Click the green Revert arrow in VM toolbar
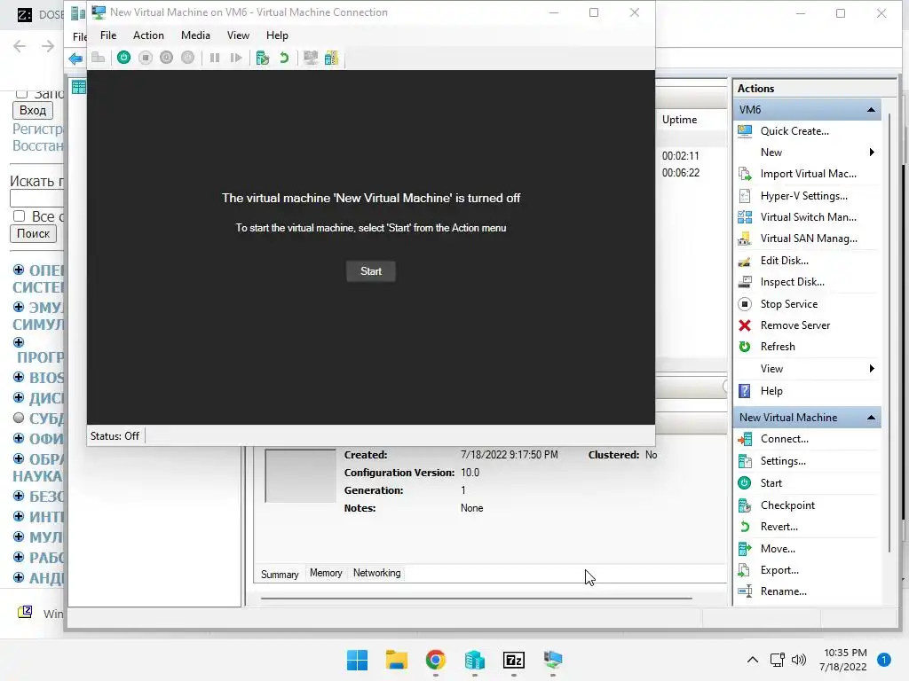 point(284,58)
